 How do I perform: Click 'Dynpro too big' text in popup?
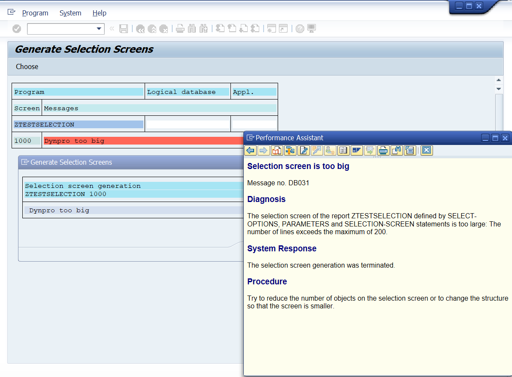tap(59, 210)
